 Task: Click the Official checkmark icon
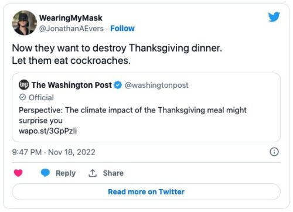pos(23,97)
